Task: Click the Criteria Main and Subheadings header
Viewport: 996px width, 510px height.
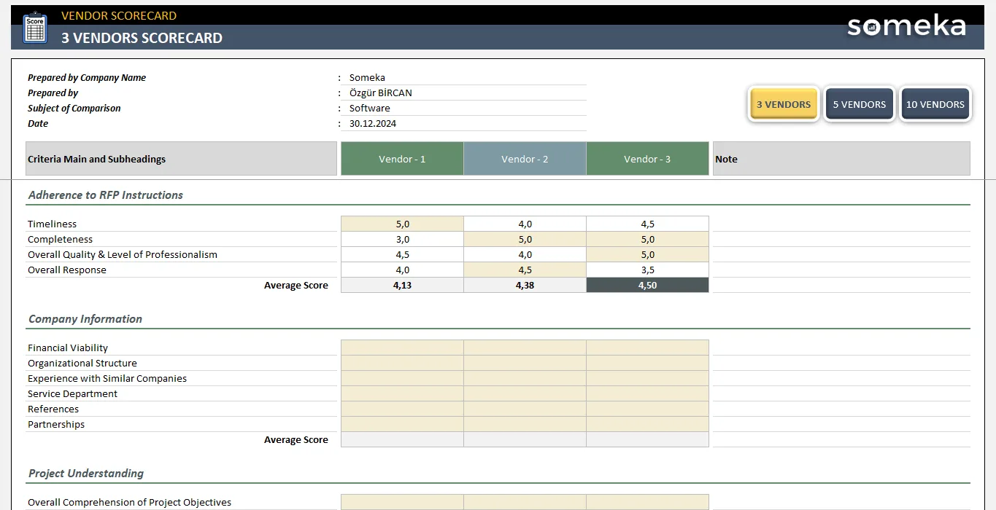Action: 182,159
